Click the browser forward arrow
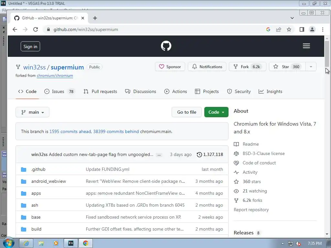The width and height of the screenshot is (331, 248). coord(25,29)
